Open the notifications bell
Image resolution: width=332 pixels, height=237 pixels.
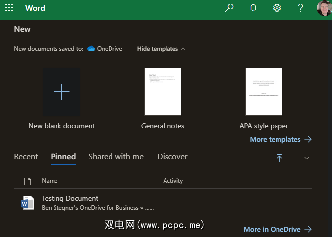click(x=253, y=8)
